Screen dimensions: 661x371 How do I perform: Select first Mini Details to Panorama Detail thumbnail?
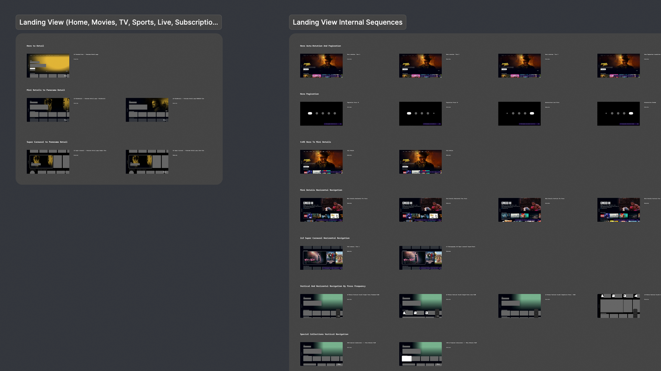(48, 110)
